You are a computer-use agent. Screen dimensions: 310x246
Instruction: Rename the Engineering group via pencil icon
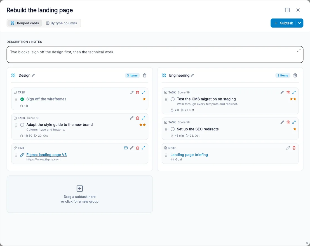(x=192, y=75)
